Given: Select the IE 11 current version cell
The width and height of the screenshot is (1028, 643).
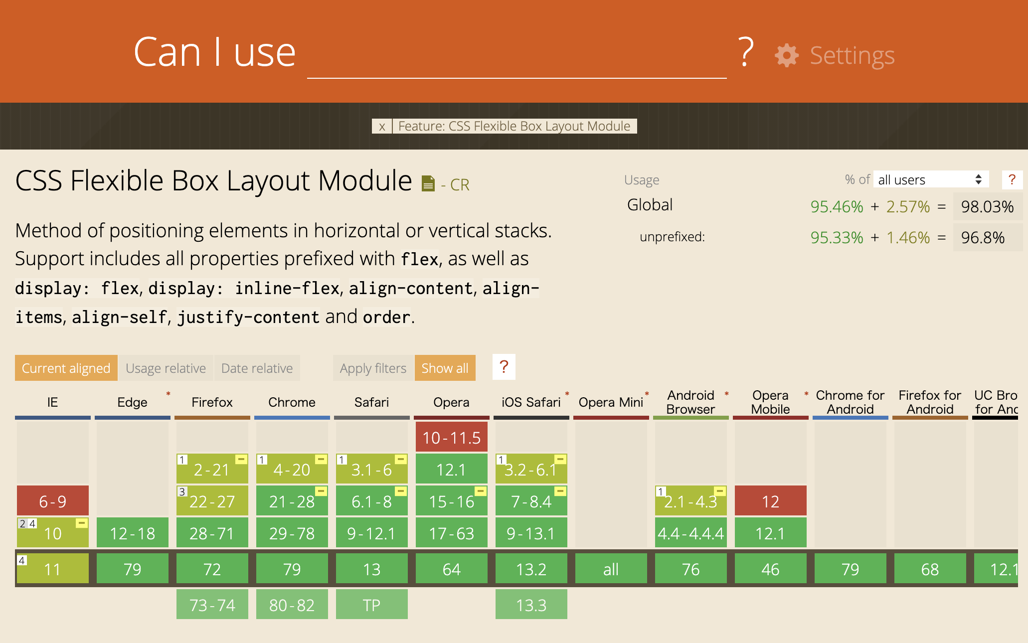Looking at the screenshot, I should tap(53, 569).
